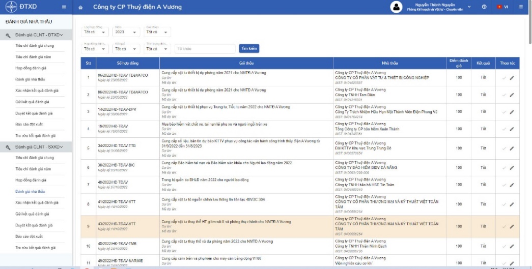This screenshot has width=532, height=269.
Task: Select contract number 34/2022/HĐ-TĐAV-TTB
Action: point(117,145)
